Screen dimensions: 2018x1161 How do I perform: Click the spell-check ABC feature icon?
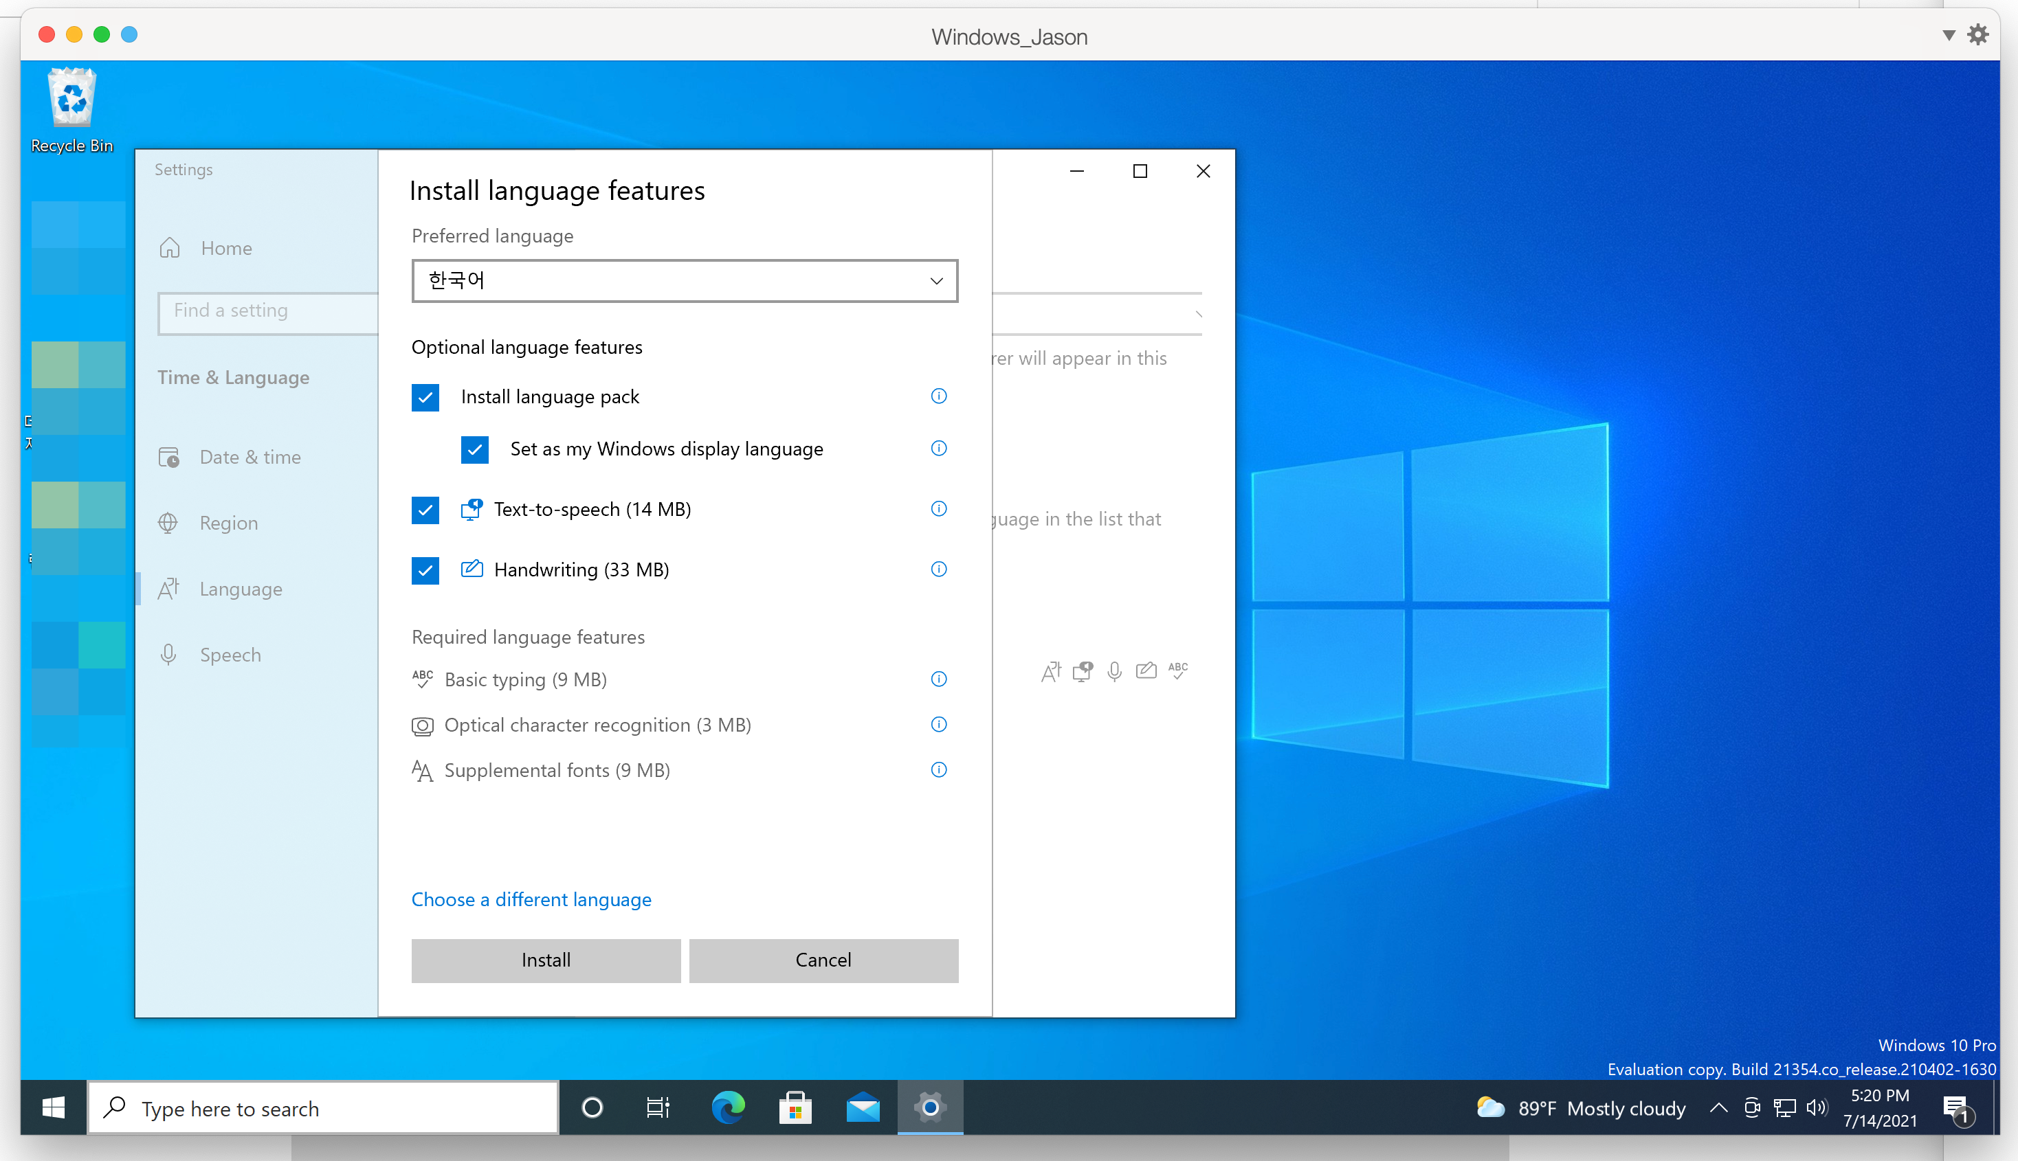pyautogui.click(x=1178, y=670)
